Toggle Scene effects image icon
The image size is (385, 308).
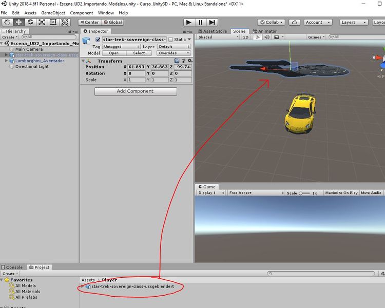pyautogui.click(x=277, y=37)
